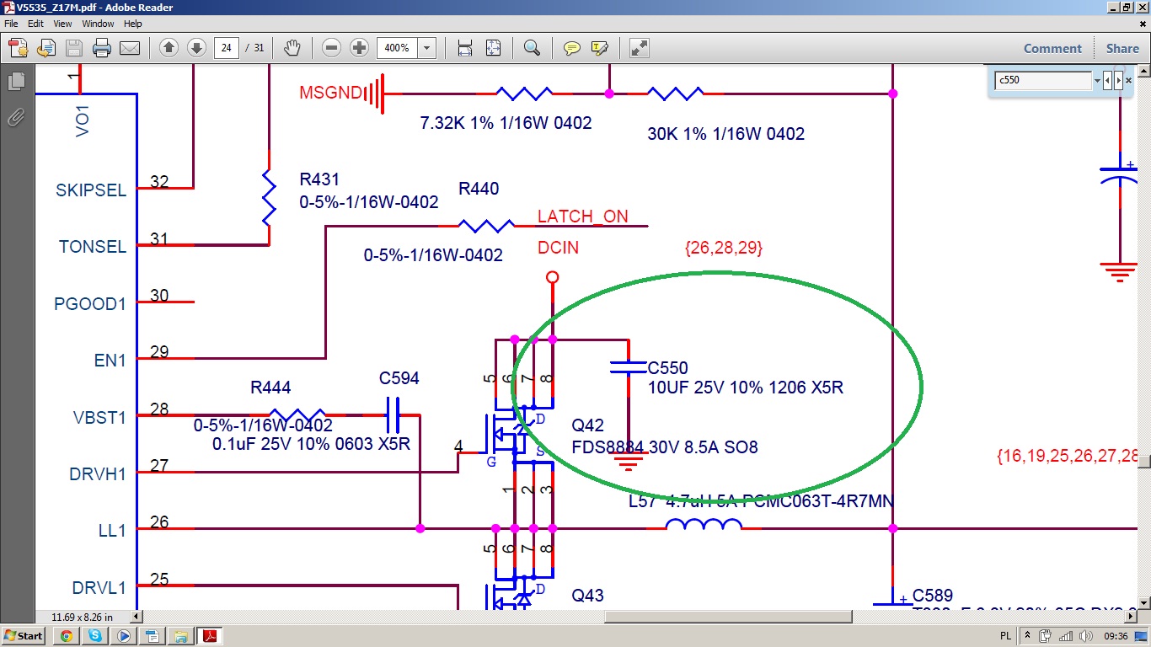Click the convert file to PDF icon
The width and height of the screenshot is (1151, 647).
point(46,48)
